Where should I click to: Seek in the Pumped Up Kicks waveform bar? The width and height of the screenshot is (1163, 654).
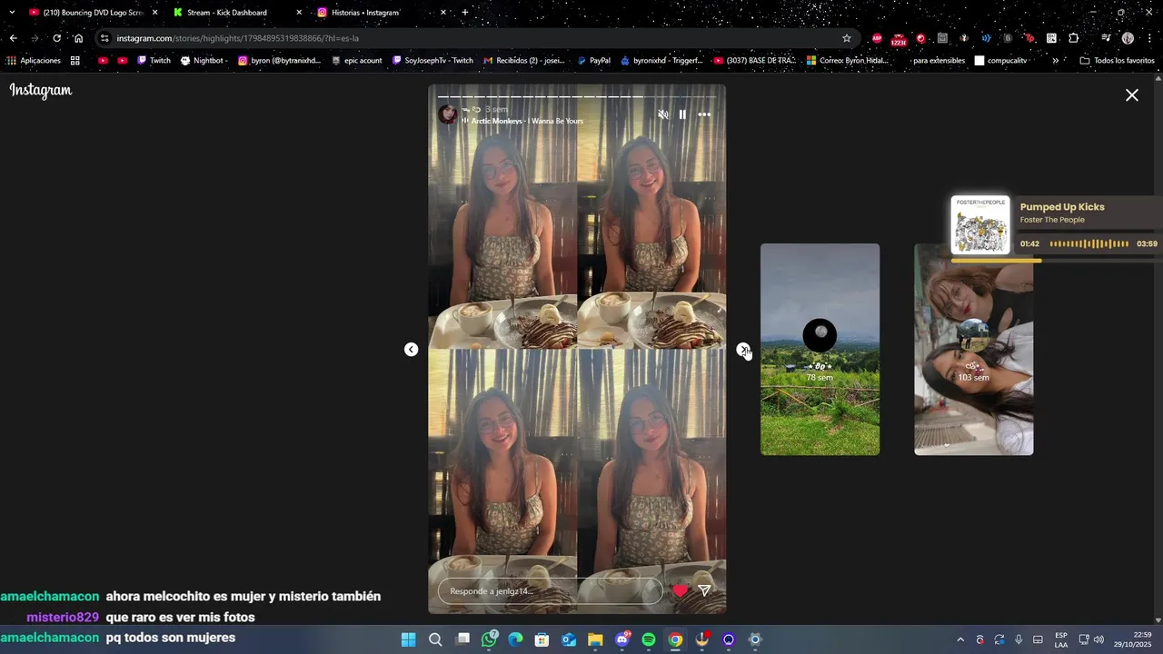(x=1088, y=243)
